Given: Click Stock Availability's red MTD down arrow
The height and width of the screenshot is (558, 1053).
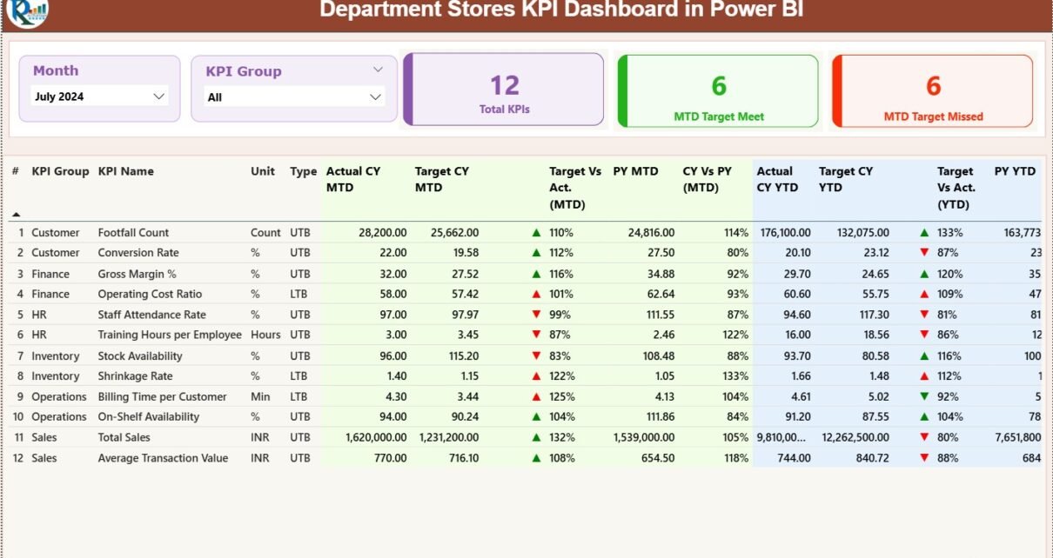Looking at the screenshot, I should [536, 355].
